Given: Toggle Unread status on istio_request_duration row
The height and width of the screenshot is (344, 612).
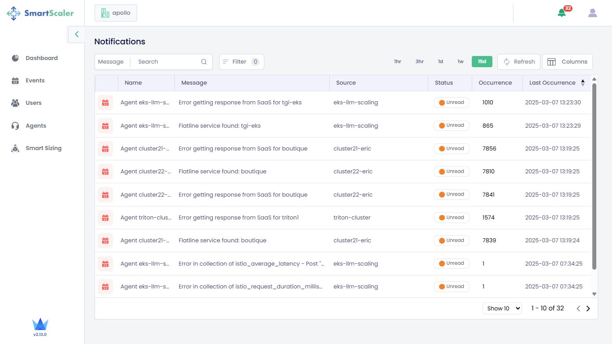Looking at the screenshot, I should coord(452,287).
